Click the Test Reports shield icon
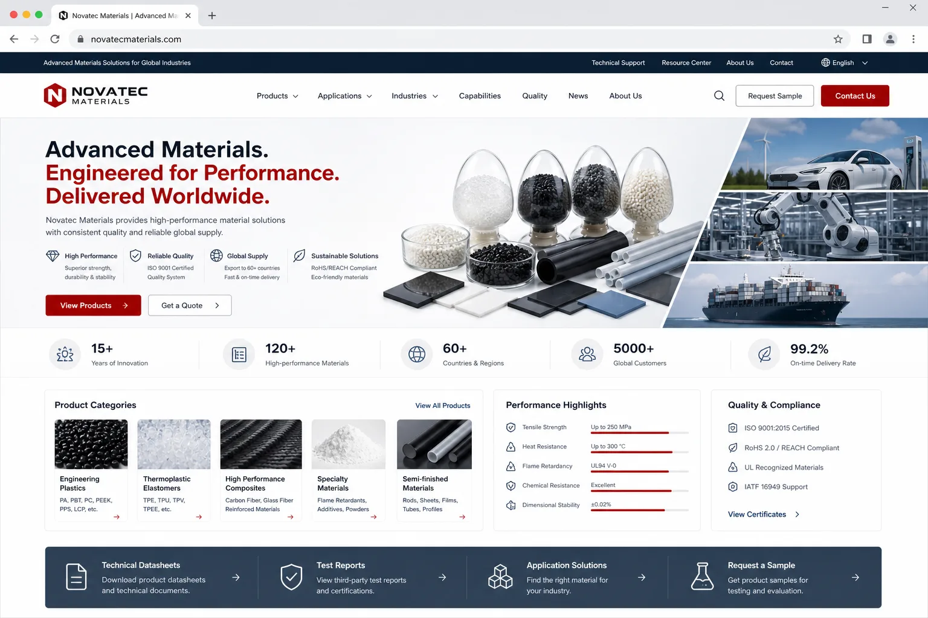 click(291, 577)
